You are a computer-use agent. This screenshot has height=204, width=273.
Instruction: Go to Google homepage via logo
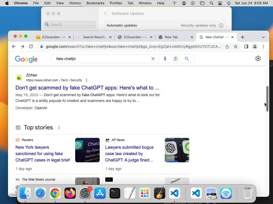click(x=26, y=59)
